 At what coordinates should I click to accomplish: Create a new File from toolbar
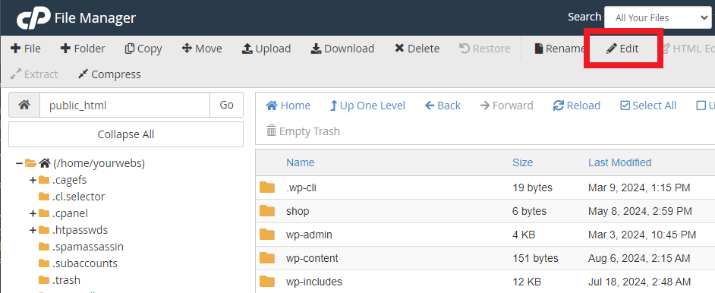point(26,49)
